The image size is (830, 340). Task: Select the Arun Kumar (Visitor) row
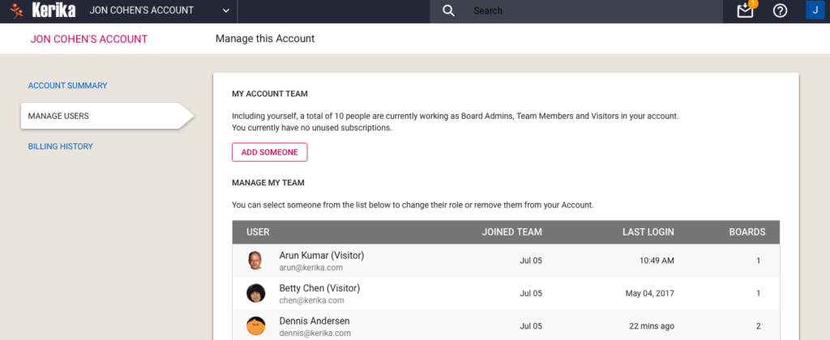506,261
